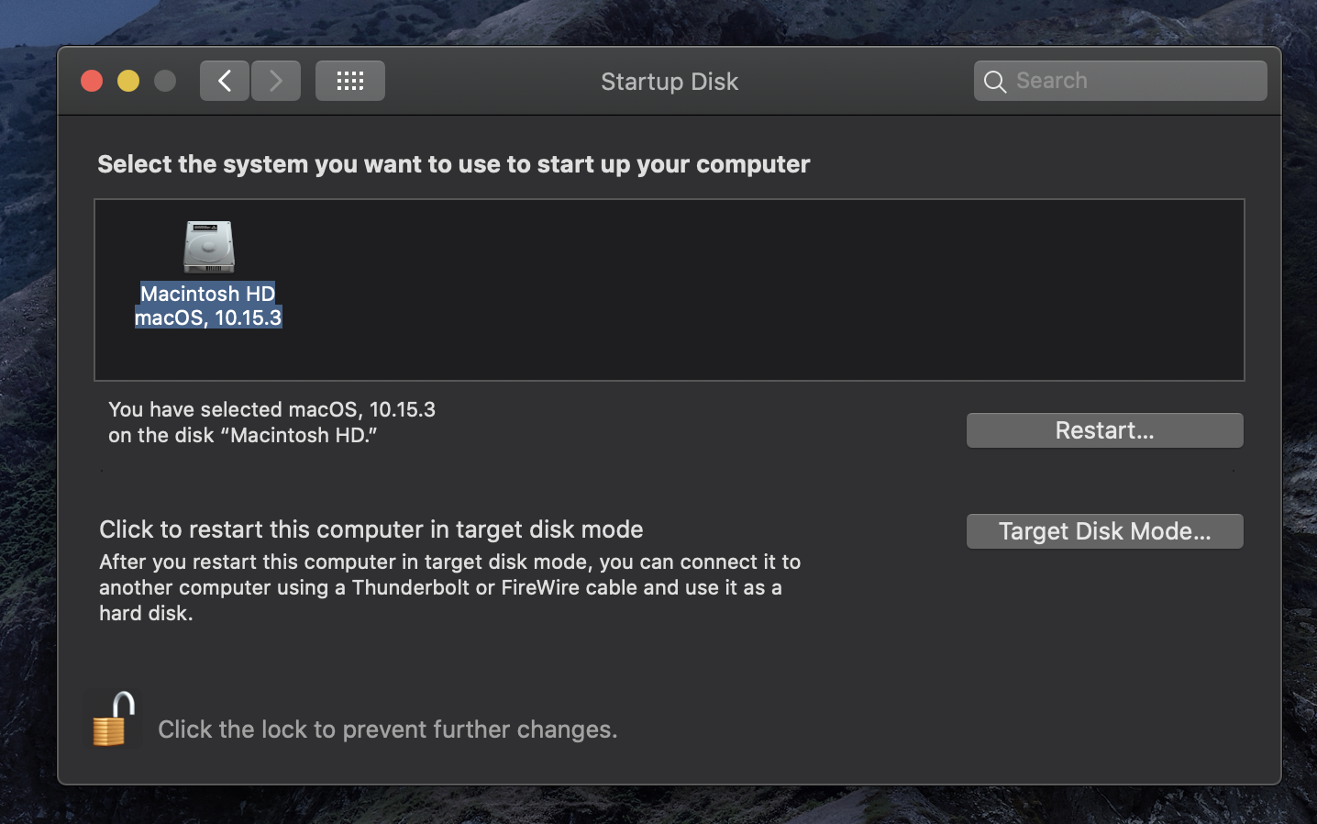Screen dimensions: 1317x824
Task: Select the Macintosh HD disk icon
Action: 209,247
